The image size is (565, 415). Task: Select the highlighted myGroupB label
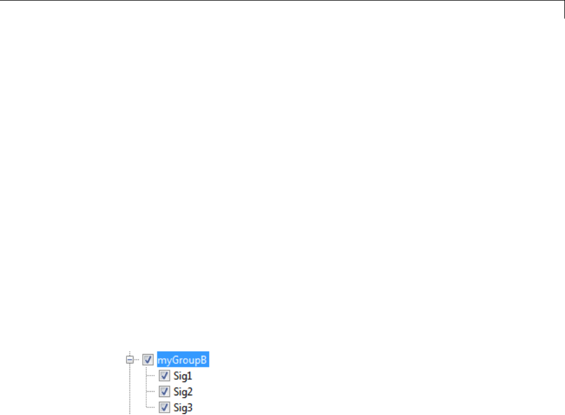(x=183, y=359)
